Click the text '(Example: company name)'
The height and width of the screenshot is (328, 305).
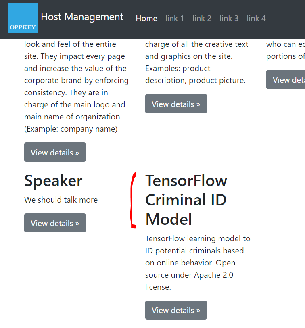pos(71,129)
